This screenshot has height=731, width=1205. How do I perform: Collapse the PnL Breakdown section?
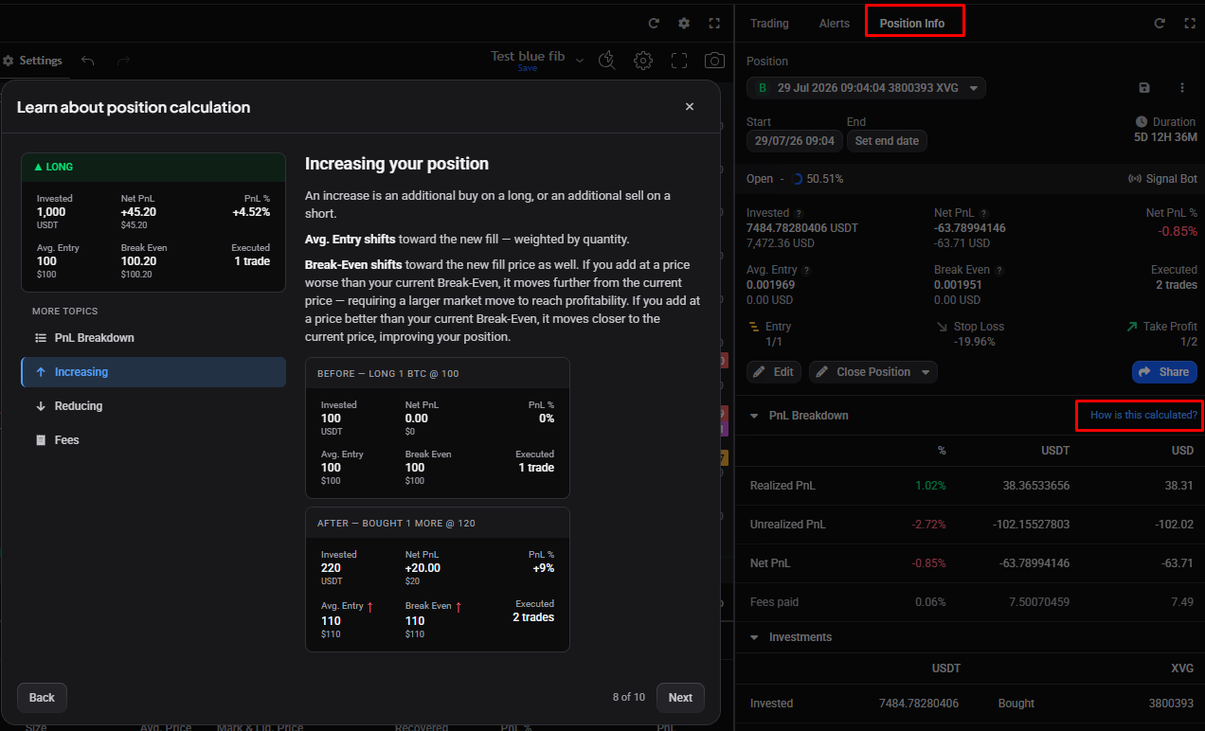[754, 416]
